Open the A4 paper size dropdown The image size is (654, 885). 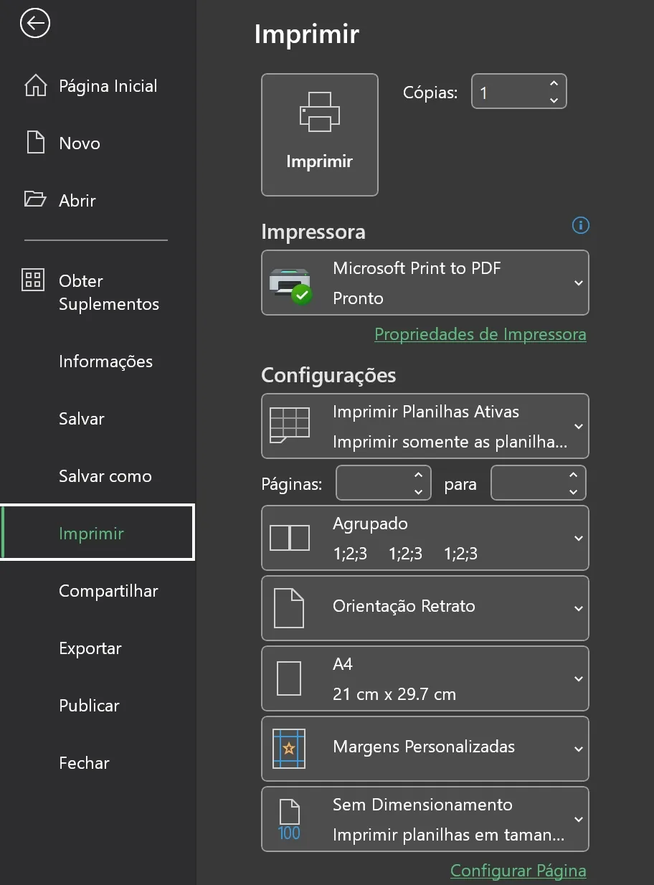pos(578,678)
